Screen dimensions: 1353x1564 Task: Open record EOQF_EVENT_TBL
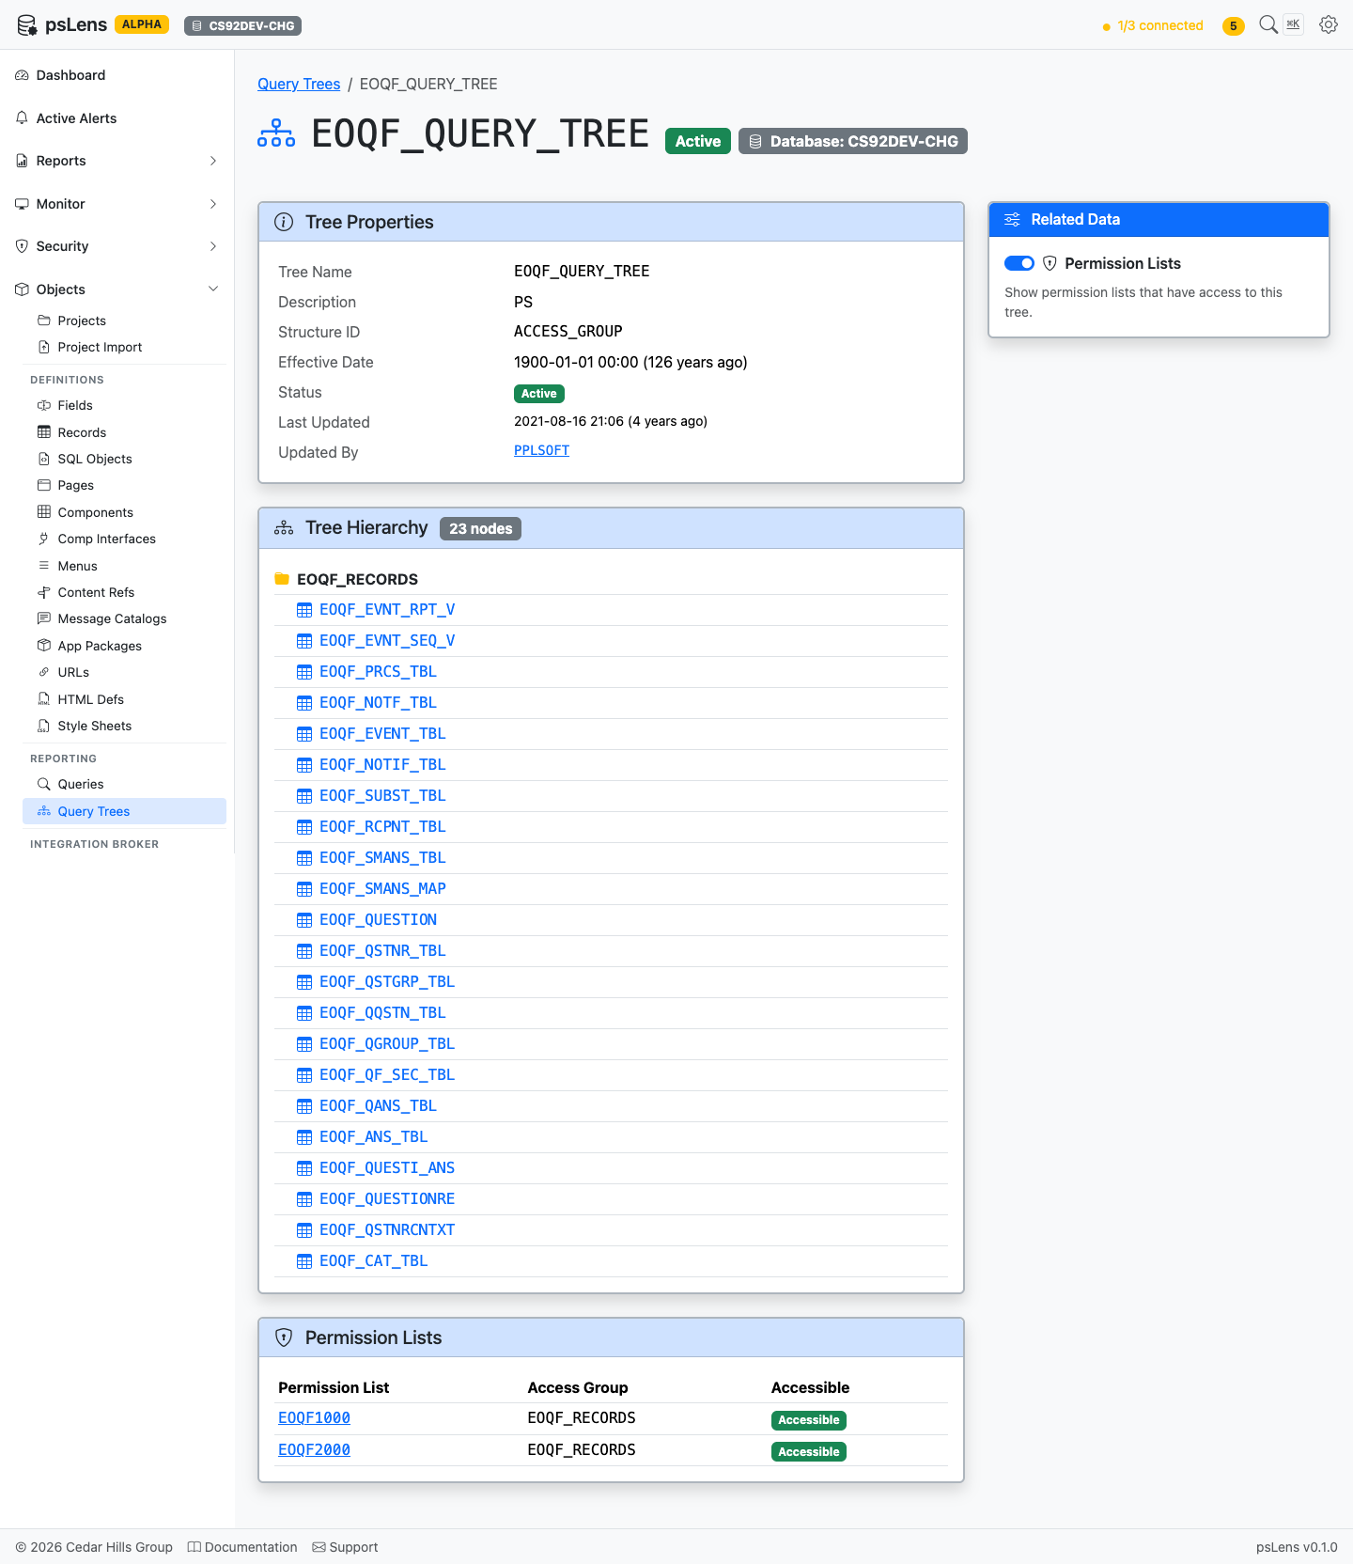point(382,733)
